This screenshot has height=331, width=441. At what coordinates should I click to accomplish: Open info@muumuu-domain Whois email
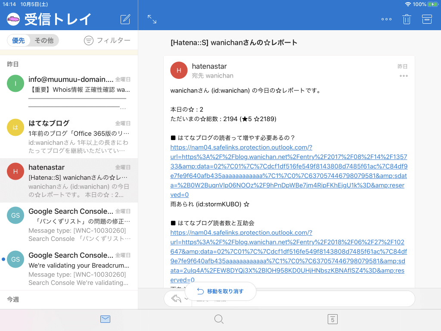69,93
